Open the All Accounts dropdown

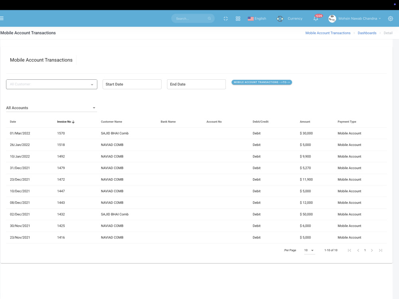pos(51,108)
